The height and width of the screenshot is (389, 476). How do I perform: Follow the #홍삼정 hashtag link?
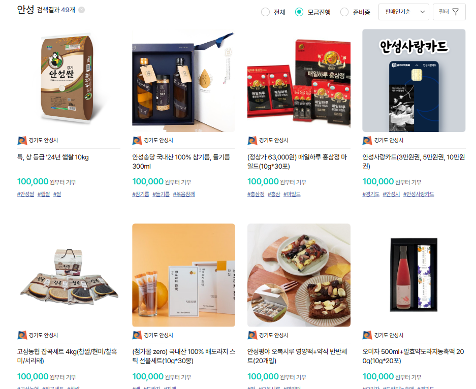click(x=256, y=194)
